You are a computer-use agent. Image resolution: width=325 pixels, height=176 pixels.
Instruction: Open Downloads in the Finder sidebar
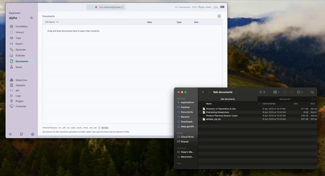click(186, 122)
